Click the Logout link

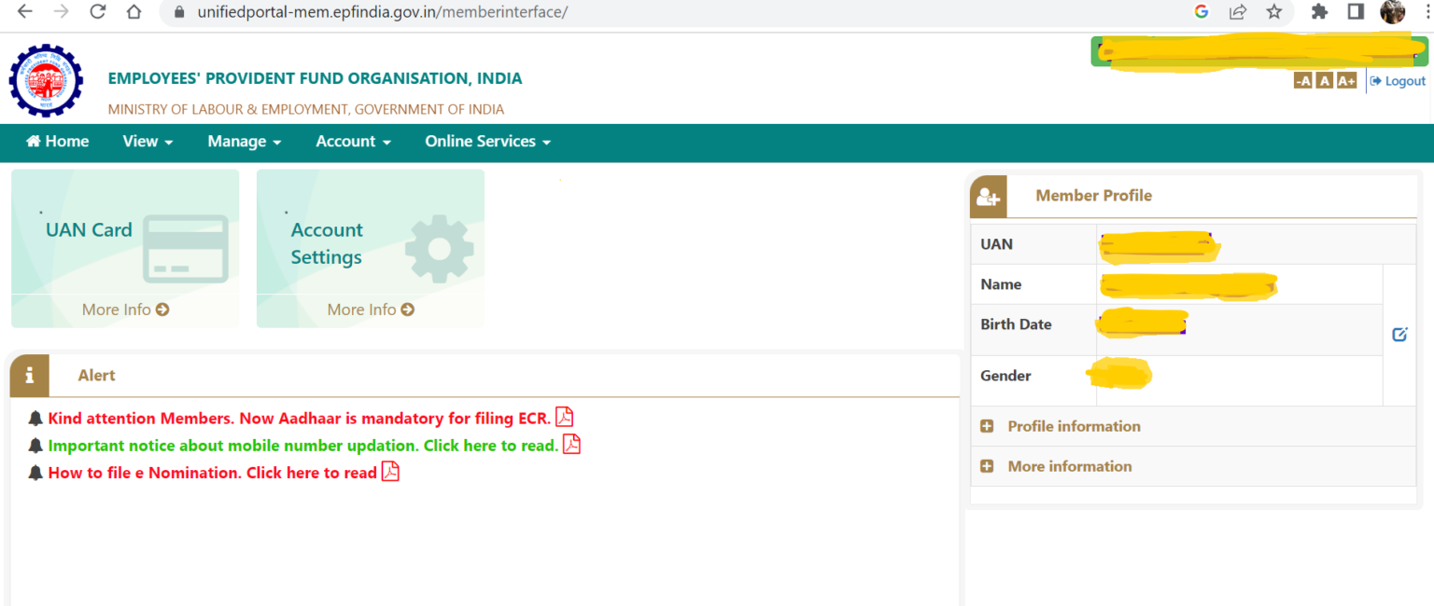[1398, 81]
